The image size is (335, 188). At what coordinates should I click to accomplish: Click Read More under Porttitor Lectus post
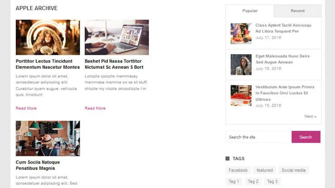click(x=26, y=108)
